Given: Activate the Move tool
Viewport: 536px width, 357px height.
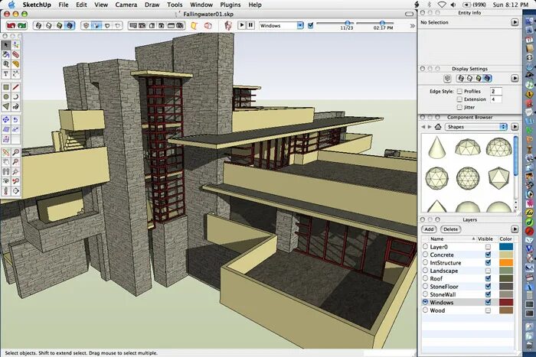Looking at the screenshot, I should (6, 120).
